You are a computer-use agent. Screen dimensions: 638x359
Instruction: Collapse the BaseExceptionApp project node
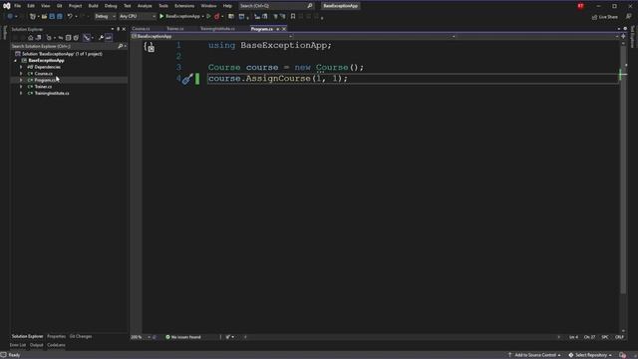(x=16, y=60)
